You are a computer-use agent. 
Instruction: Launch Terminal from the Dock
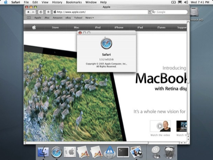123,152
